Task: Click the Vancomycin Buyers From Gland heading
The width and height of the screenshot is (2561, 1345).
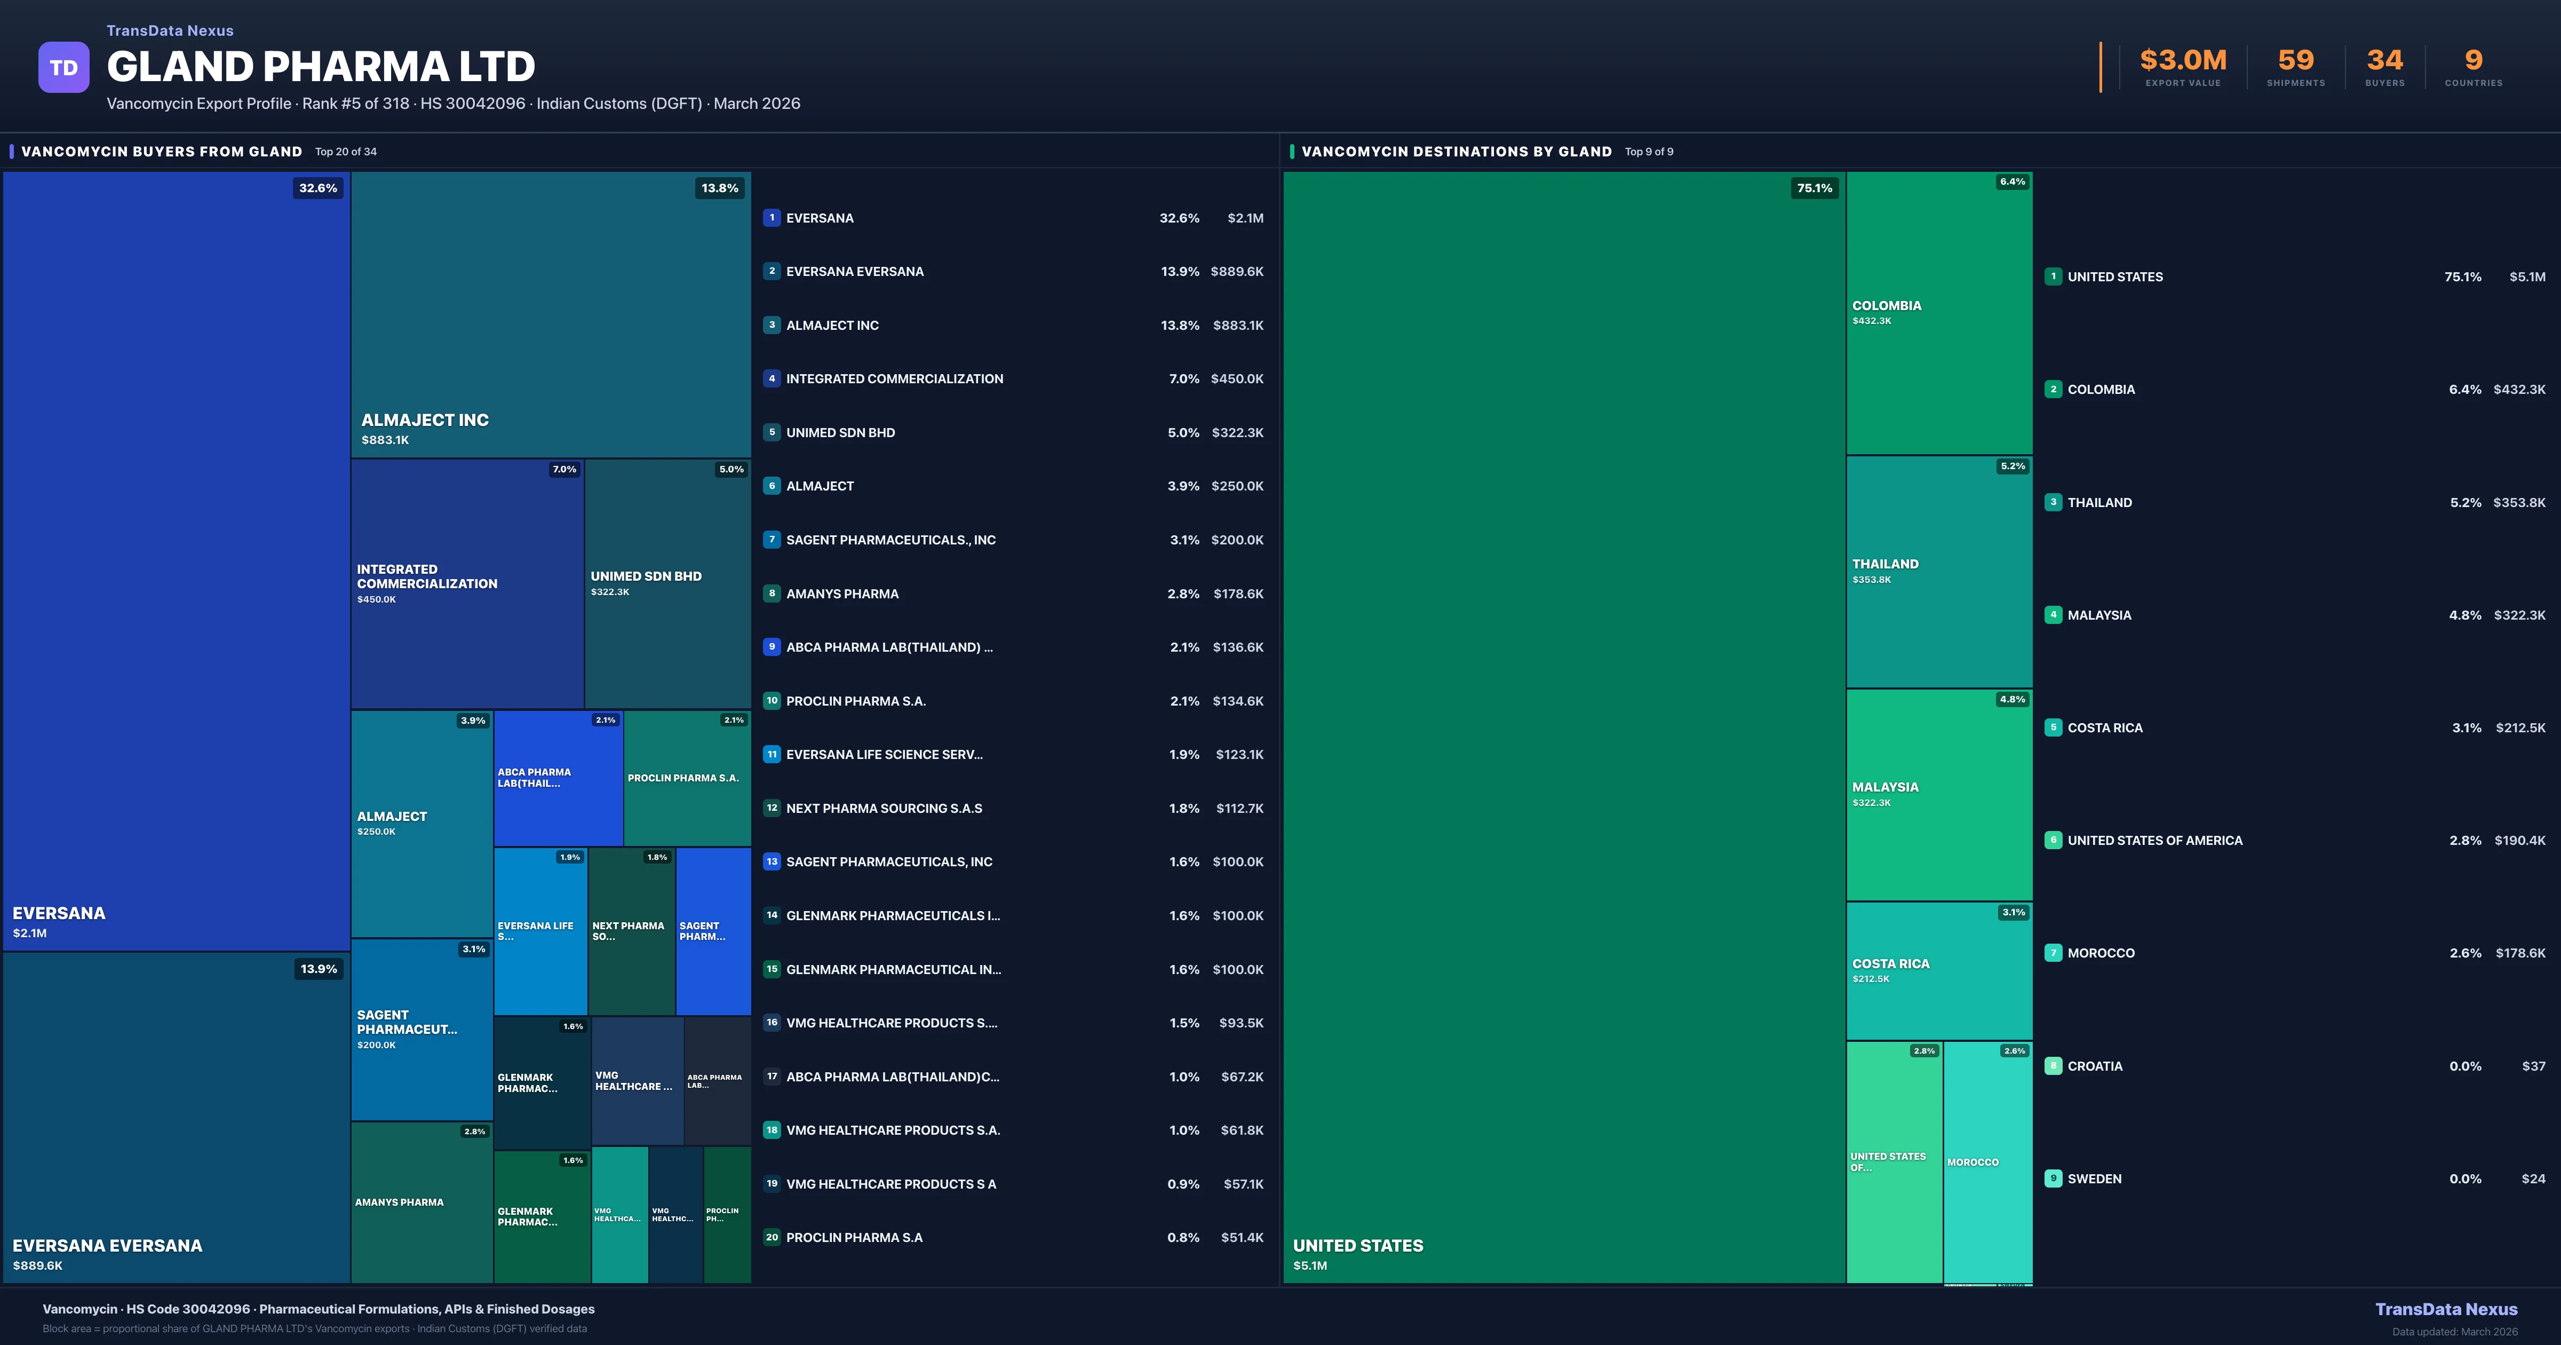Action: coord(162,151)
